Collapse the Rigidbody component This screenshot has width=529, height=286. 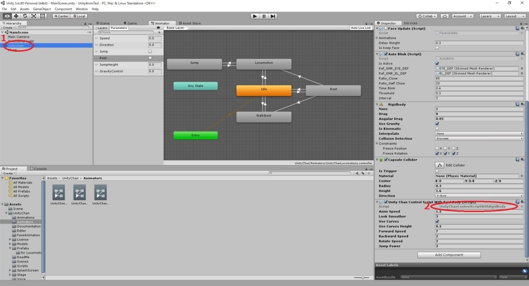click(x=377, y=104)
